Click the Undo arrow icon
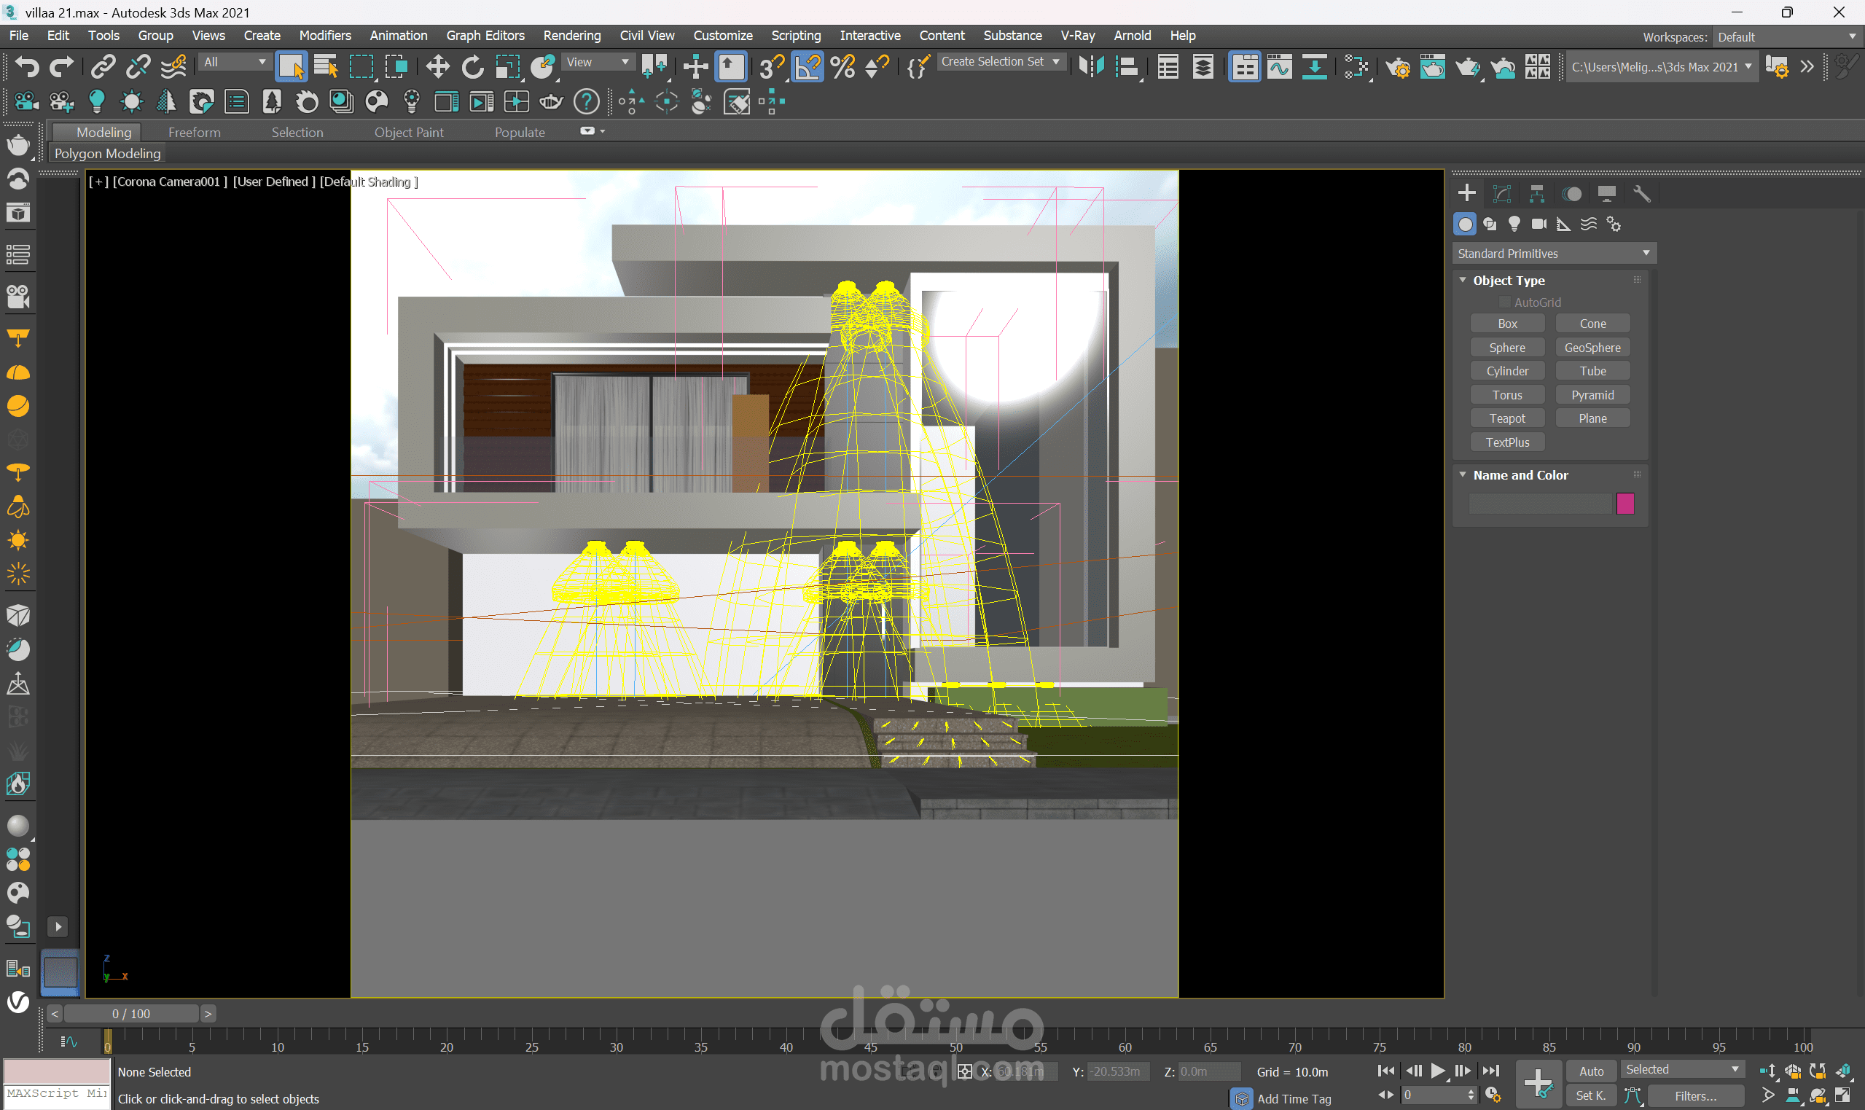 [x=27, y=67]
